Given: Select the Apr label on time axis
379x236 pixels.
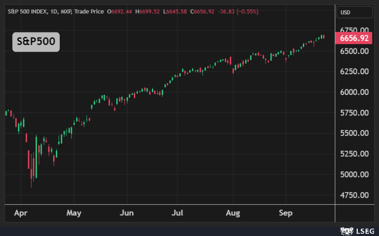Looking at the screenshot, I should click(x=21, y=213).
